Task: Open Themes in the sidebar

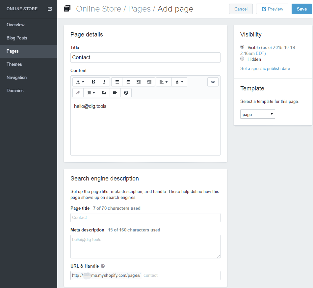Action: [14, 64]
